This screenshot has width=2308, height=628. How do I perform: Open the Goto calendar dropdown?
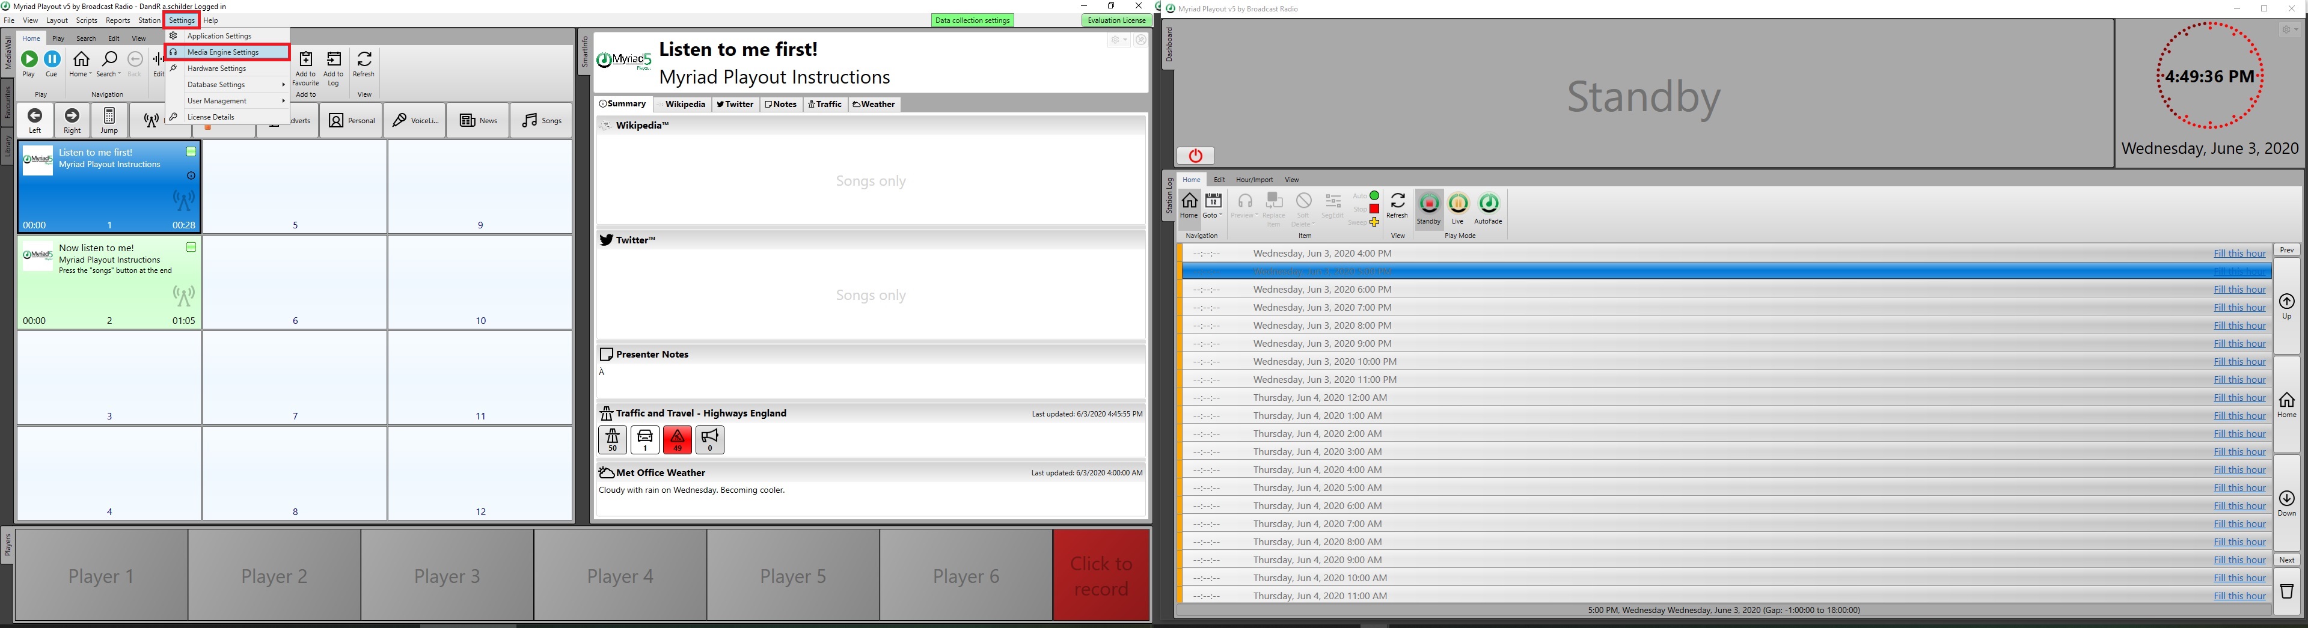(1213, 206)
